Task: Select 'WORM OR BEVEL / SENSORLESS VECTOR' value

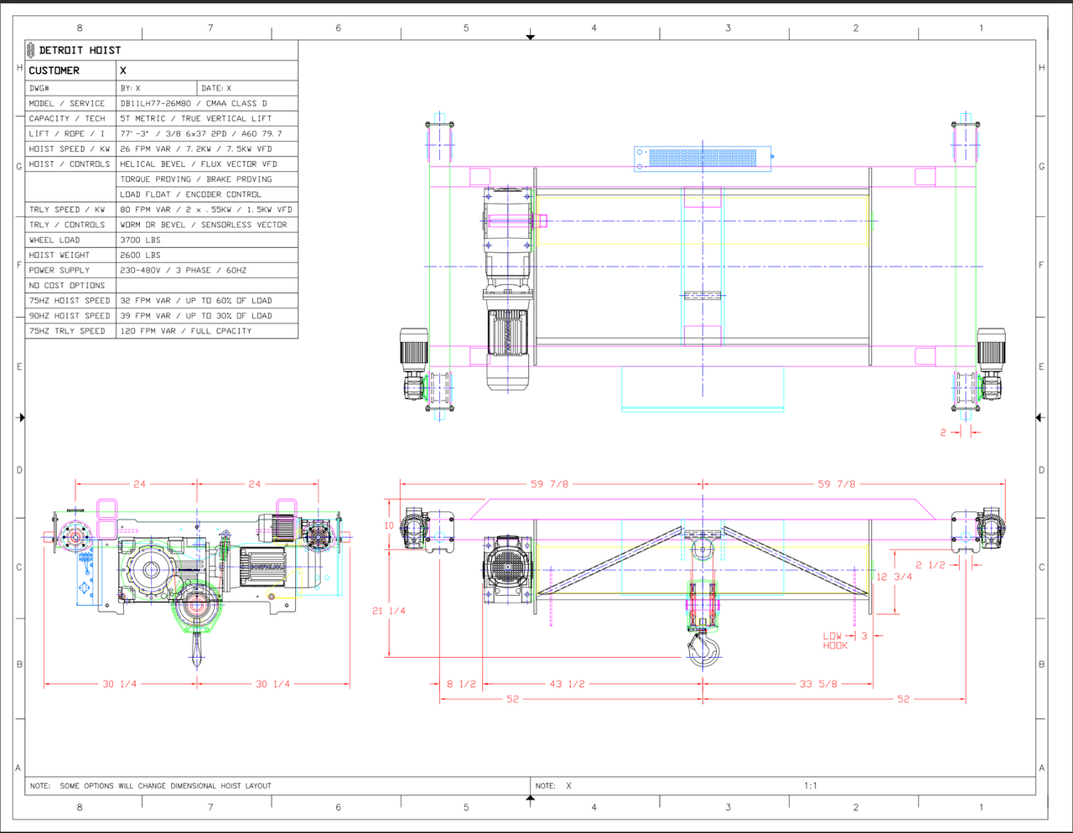Action: (x=204, y=225)
